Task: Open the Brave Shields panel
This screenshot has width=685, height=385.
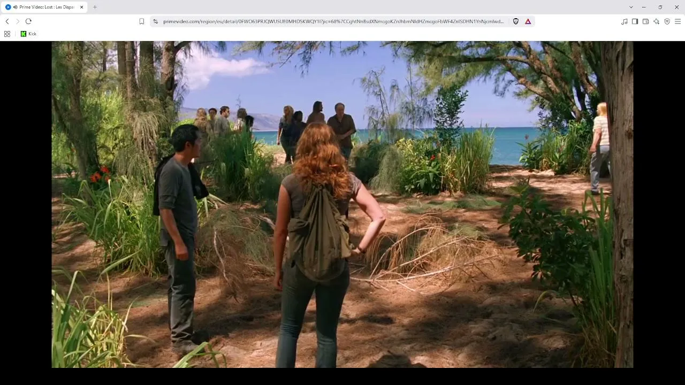Action: click(x=516, y=21)
